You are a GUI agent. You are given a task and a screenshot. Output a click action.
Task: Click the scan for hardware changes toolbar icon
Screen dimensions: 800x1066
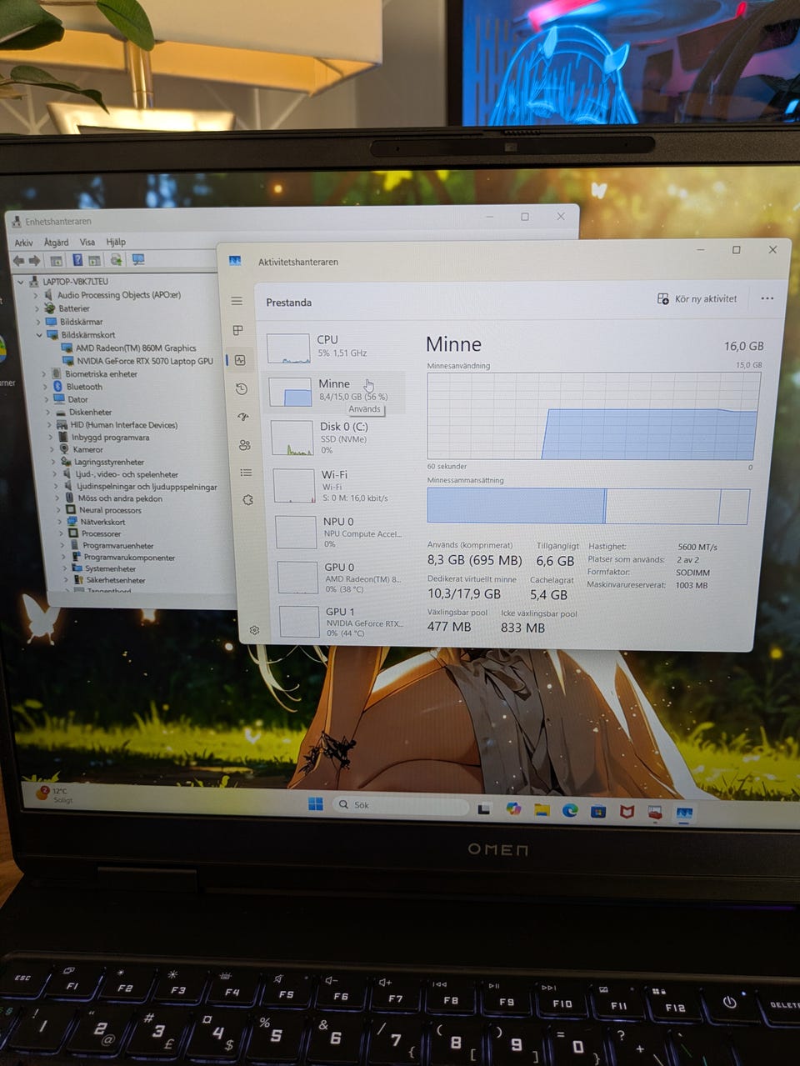tap(116, 260)
